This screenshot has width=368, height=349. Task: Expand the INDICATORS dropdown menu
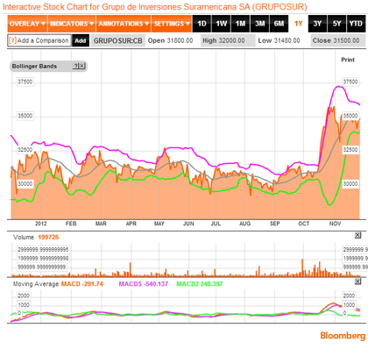(72, 24)
